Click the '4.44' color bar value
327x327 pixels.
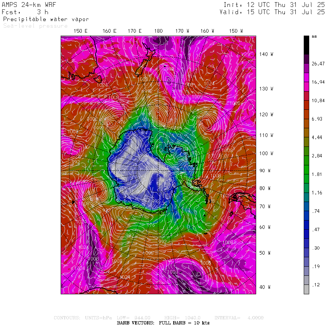317,137
